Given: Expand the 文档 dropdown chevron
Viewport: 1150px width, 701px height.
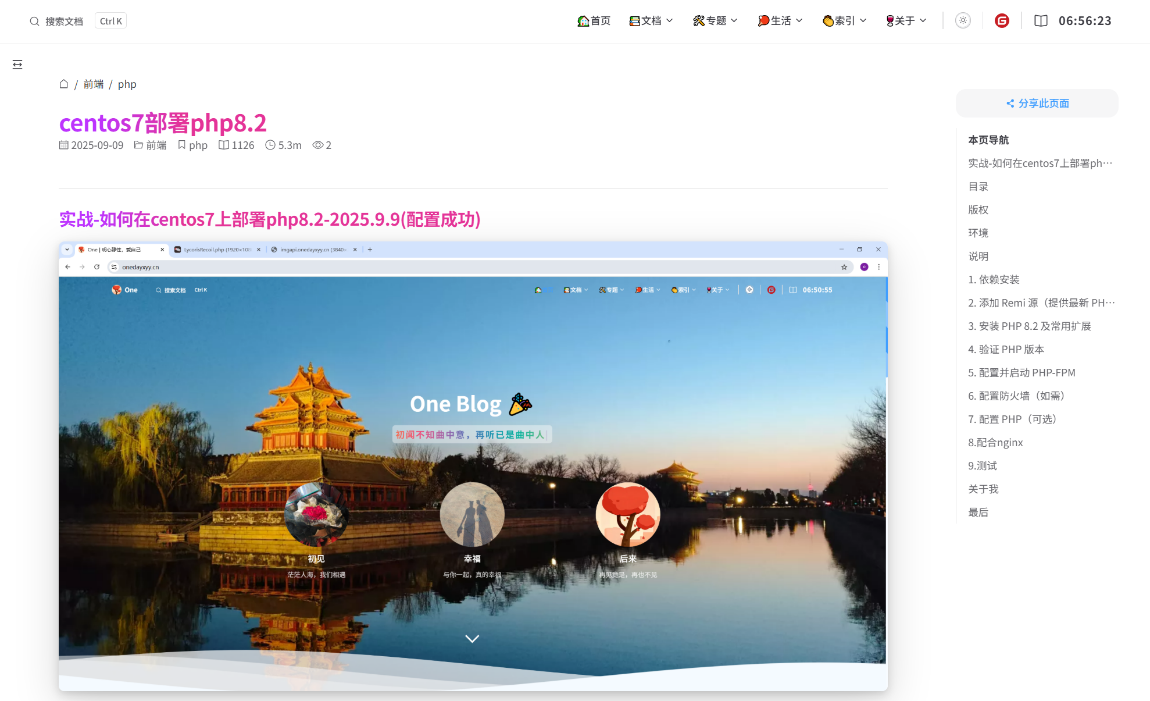Looking at the screenshot, I should click(670, 21).
